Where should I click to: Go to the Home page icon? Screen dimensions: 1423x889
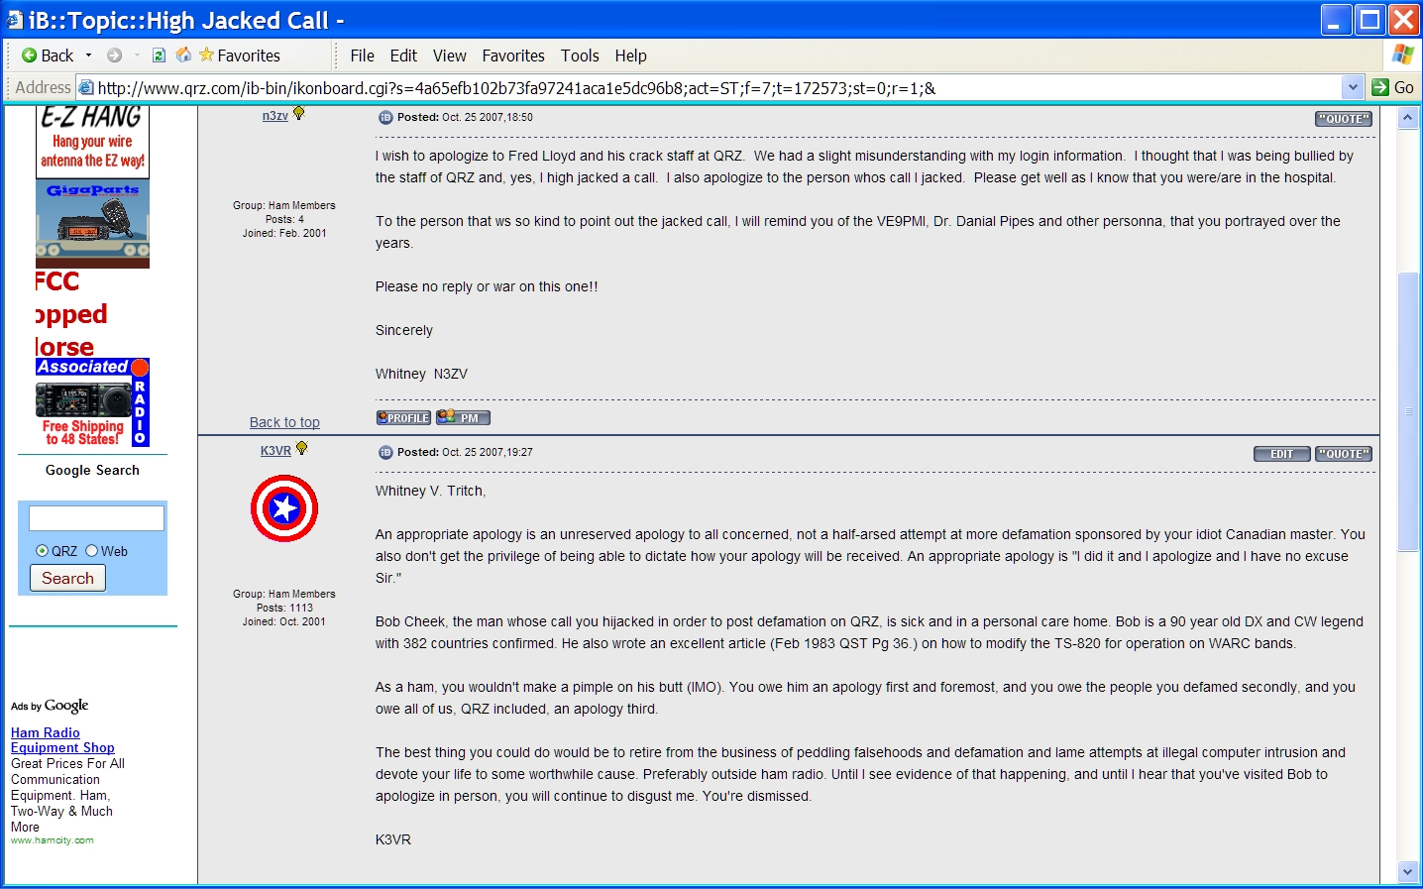tap(183, 55)
